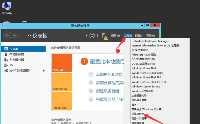Click Create a server group link
Screen dimensions: 200x124
click(107, 91)
